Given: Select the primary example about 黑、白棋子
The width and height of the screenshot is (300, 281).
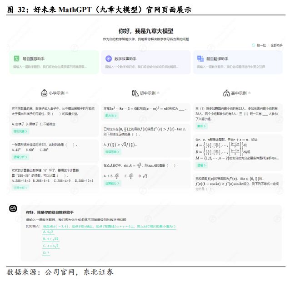Looking at the screenshot, I should (x=54, y=120).
